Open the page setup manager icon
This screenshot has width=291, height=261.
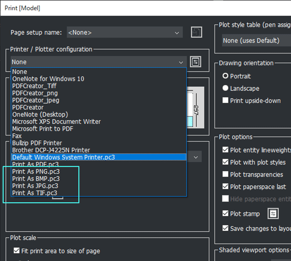[x=196, y=32]
